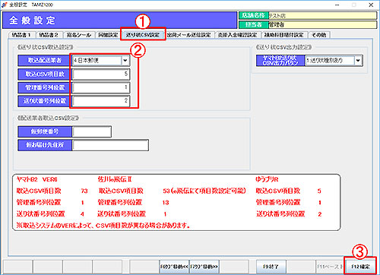Click the red ヤマトB2 VER6 heading
380x275 pixels.
37,179
